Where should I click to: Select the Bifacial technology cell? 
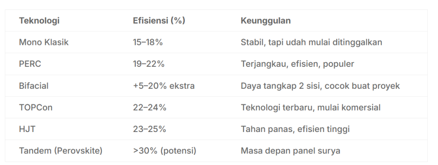point(33,86)
